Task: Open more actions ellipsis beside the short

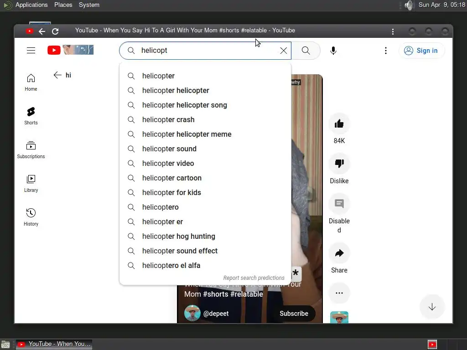Action: [x=339, y=293]
